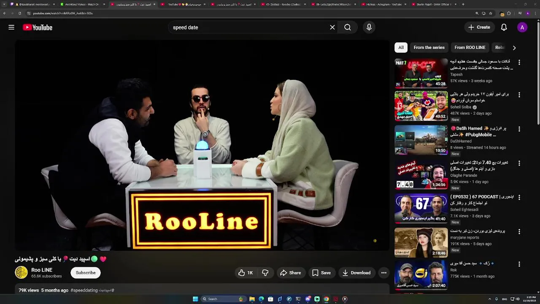Run search with magnifier button
Screen dimensions: 540x304
pyautogui.click(x=347, y=27)
